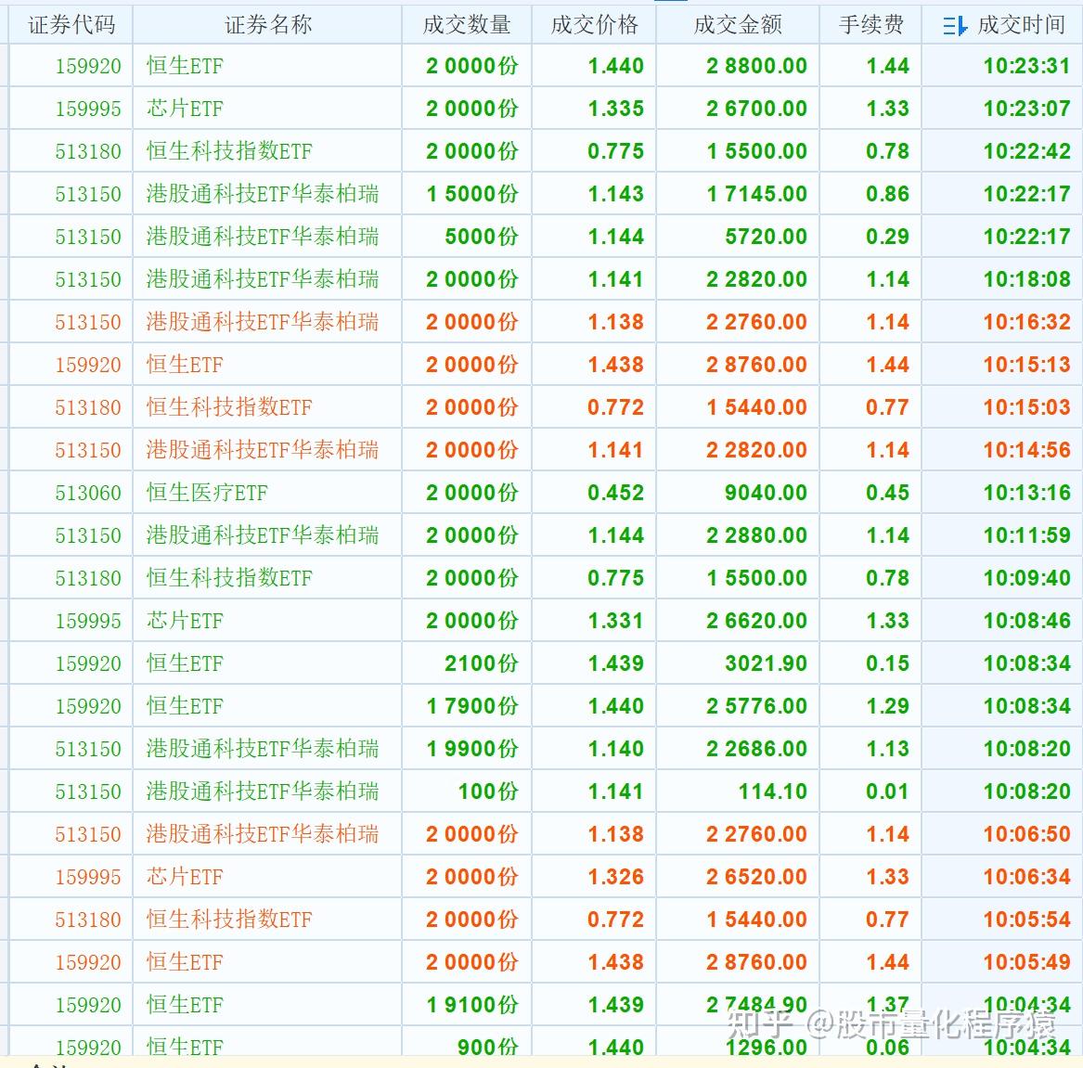Select amount 2 2880.00
This screenshot has width=1083, height=1068.
click(756, 535)
